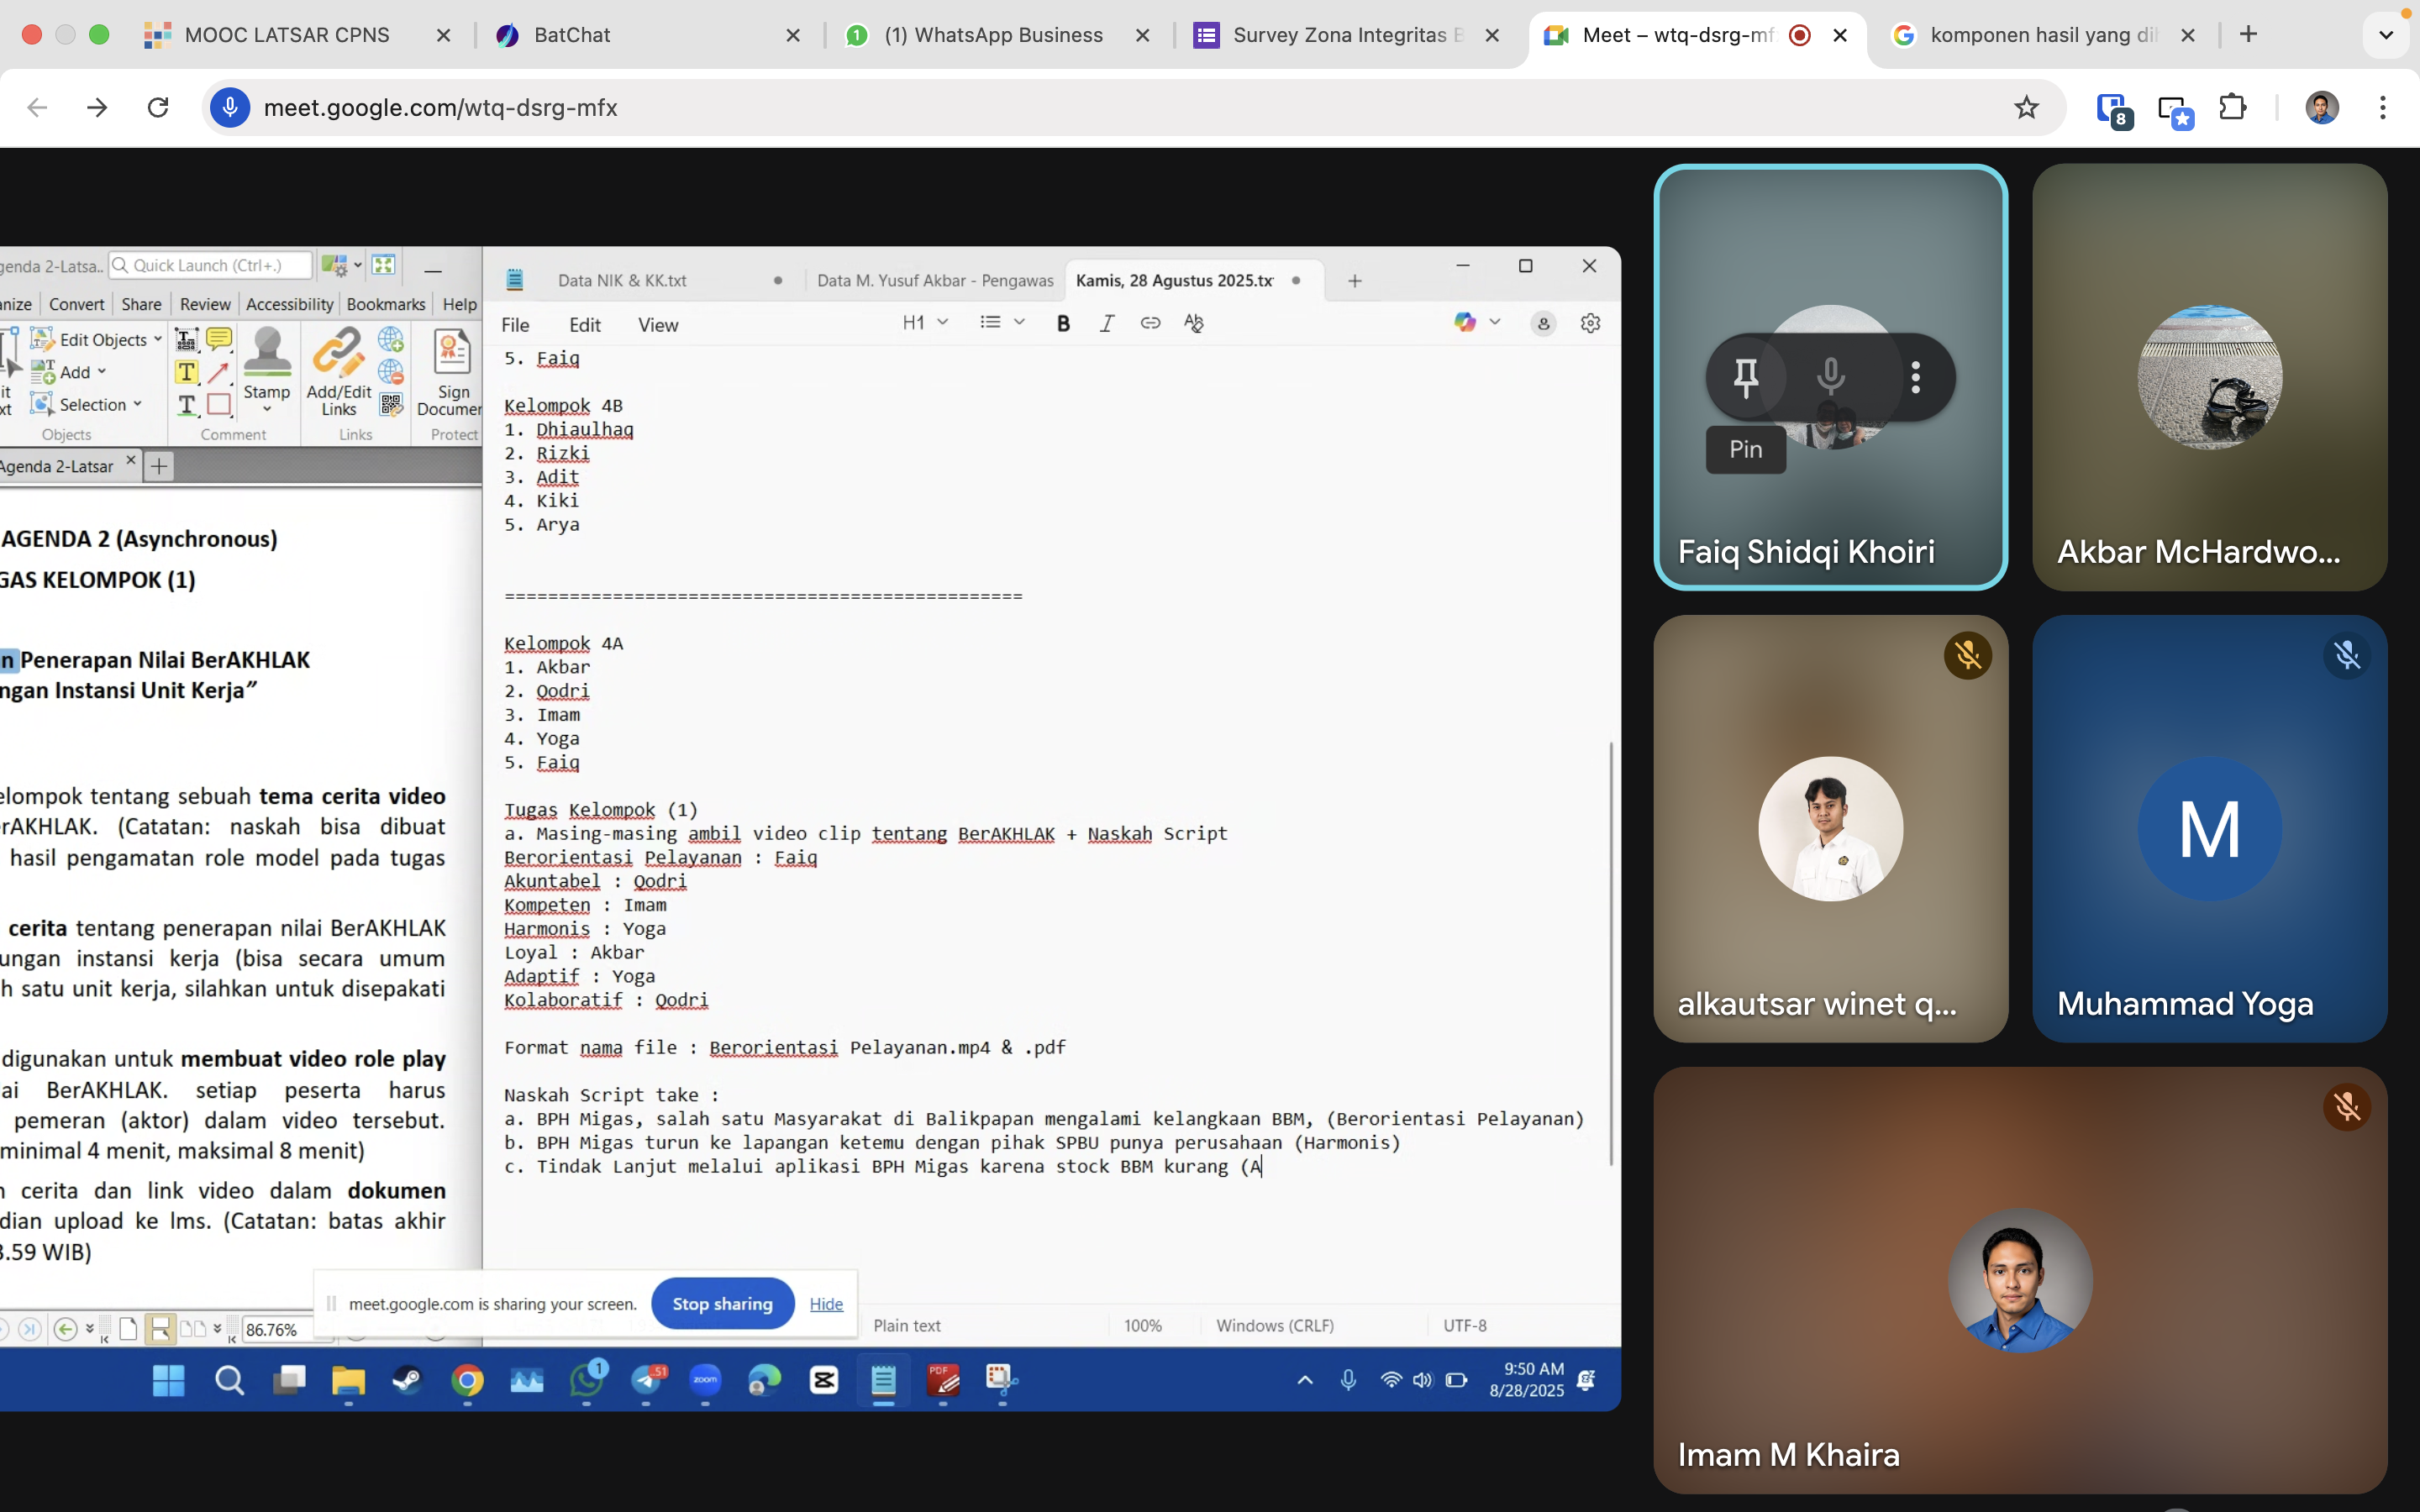
Task: Click the Hide link on sharing bar
Action: click(826, 1303)
